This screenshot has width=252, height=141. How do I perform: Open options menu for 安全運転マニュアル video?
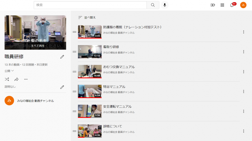coord(243,112)
